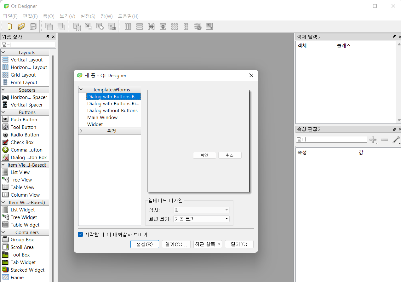Click the 생성(R) button
The height and width of the screenshot is (282, 401).
(145, 244)
